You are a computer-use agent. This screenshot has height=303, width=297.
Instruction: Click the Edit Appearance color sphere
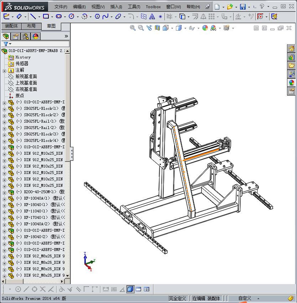click(x=205, y=28)
